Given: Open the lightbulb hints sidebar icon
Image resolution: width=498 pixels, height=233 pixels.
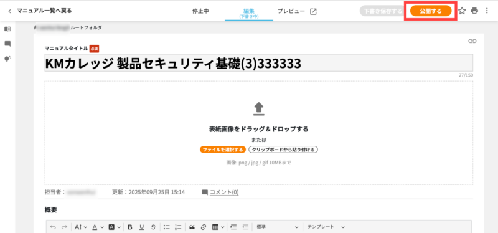Looking at the screenshot, I should point(7,59).
